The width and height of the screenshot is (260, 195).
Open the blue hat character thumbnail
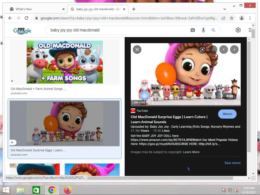[35, 169]
